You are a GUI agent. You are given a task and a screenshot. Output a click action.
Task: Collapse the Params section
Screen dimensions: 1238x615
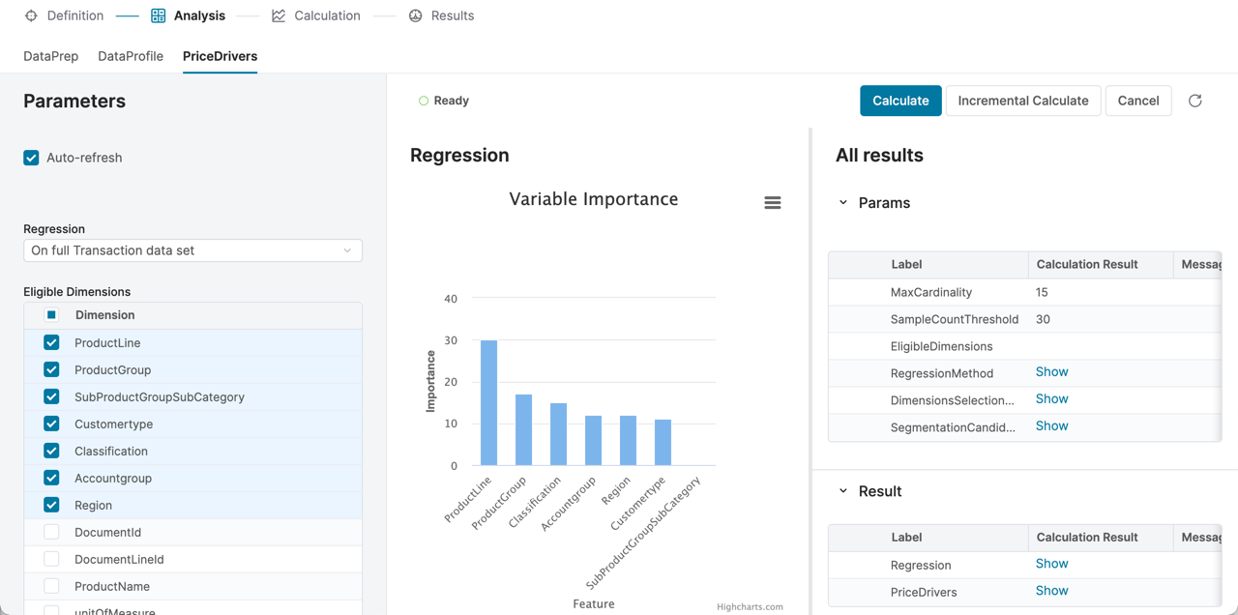(x=841, y=203)
